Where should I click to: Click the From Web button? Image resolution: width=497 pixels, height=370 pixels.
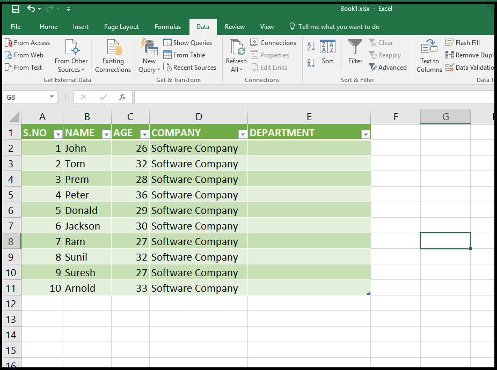(24, 55)
